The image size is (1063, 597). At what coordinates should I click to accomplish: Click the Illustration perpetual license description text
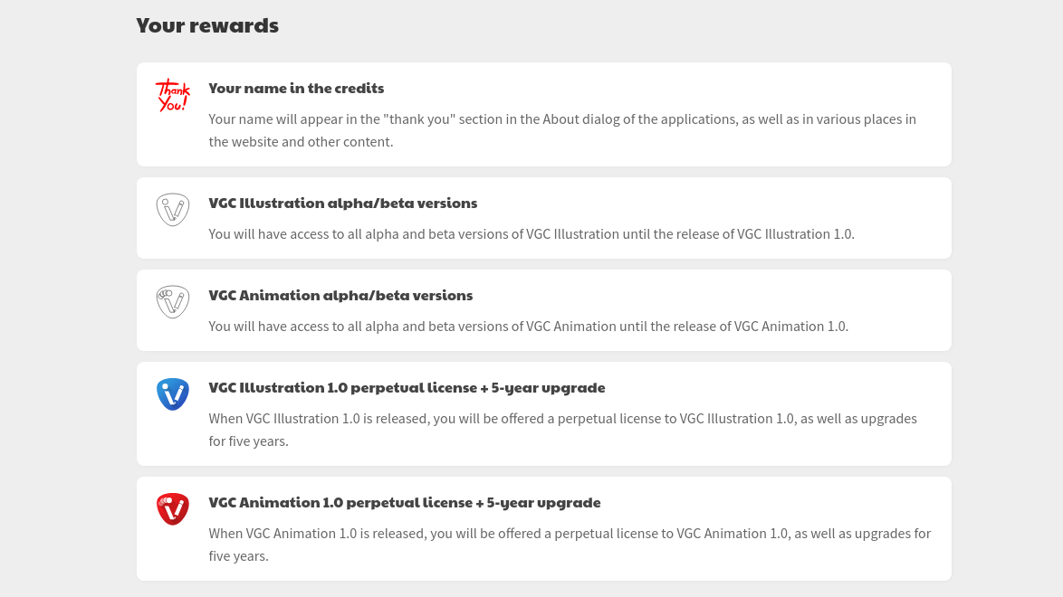tap(562, 430)
